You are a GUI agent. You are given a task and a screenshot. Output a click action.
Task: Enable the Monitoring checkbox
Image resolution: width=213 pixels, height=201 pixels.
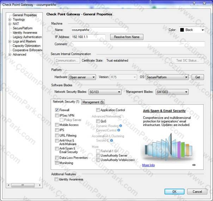click(57, 163)
